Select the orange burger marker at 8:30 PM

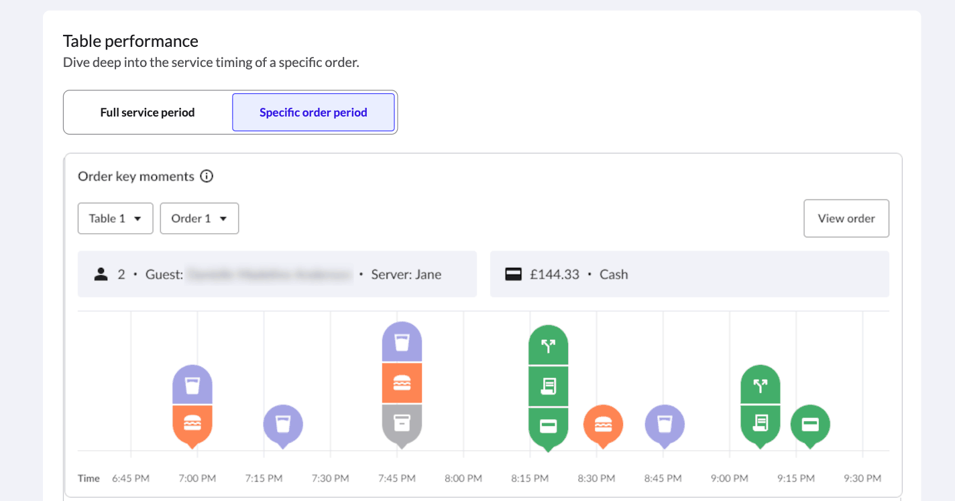[x=603, y=424]
